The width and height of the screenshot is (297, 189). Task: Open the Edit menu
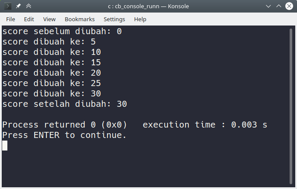pos(29,19)
